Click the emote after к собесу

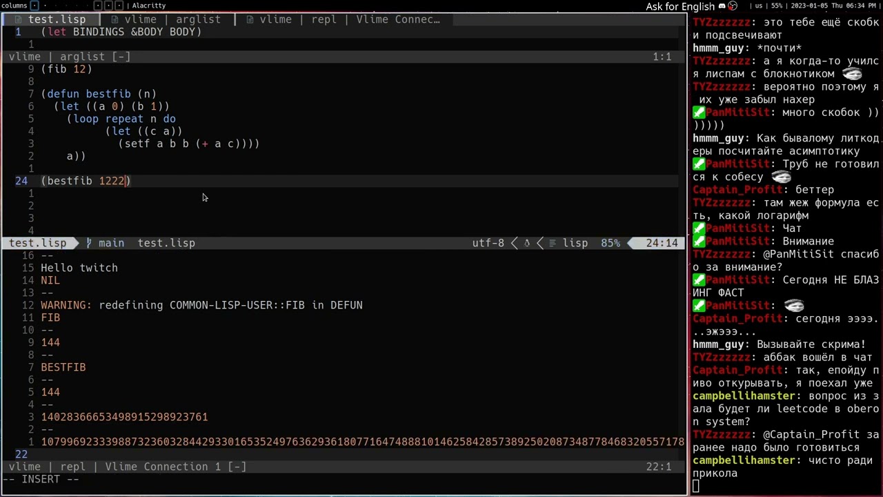[782, 177]
